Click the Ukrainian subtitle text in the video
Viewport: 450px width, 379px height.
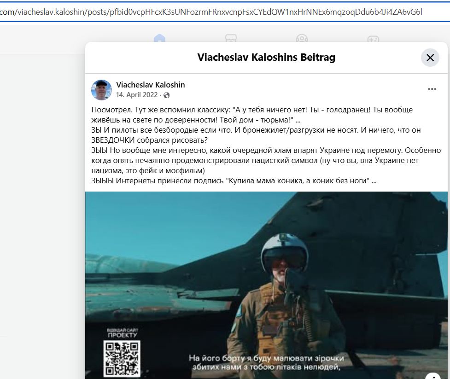pos(266,362)
